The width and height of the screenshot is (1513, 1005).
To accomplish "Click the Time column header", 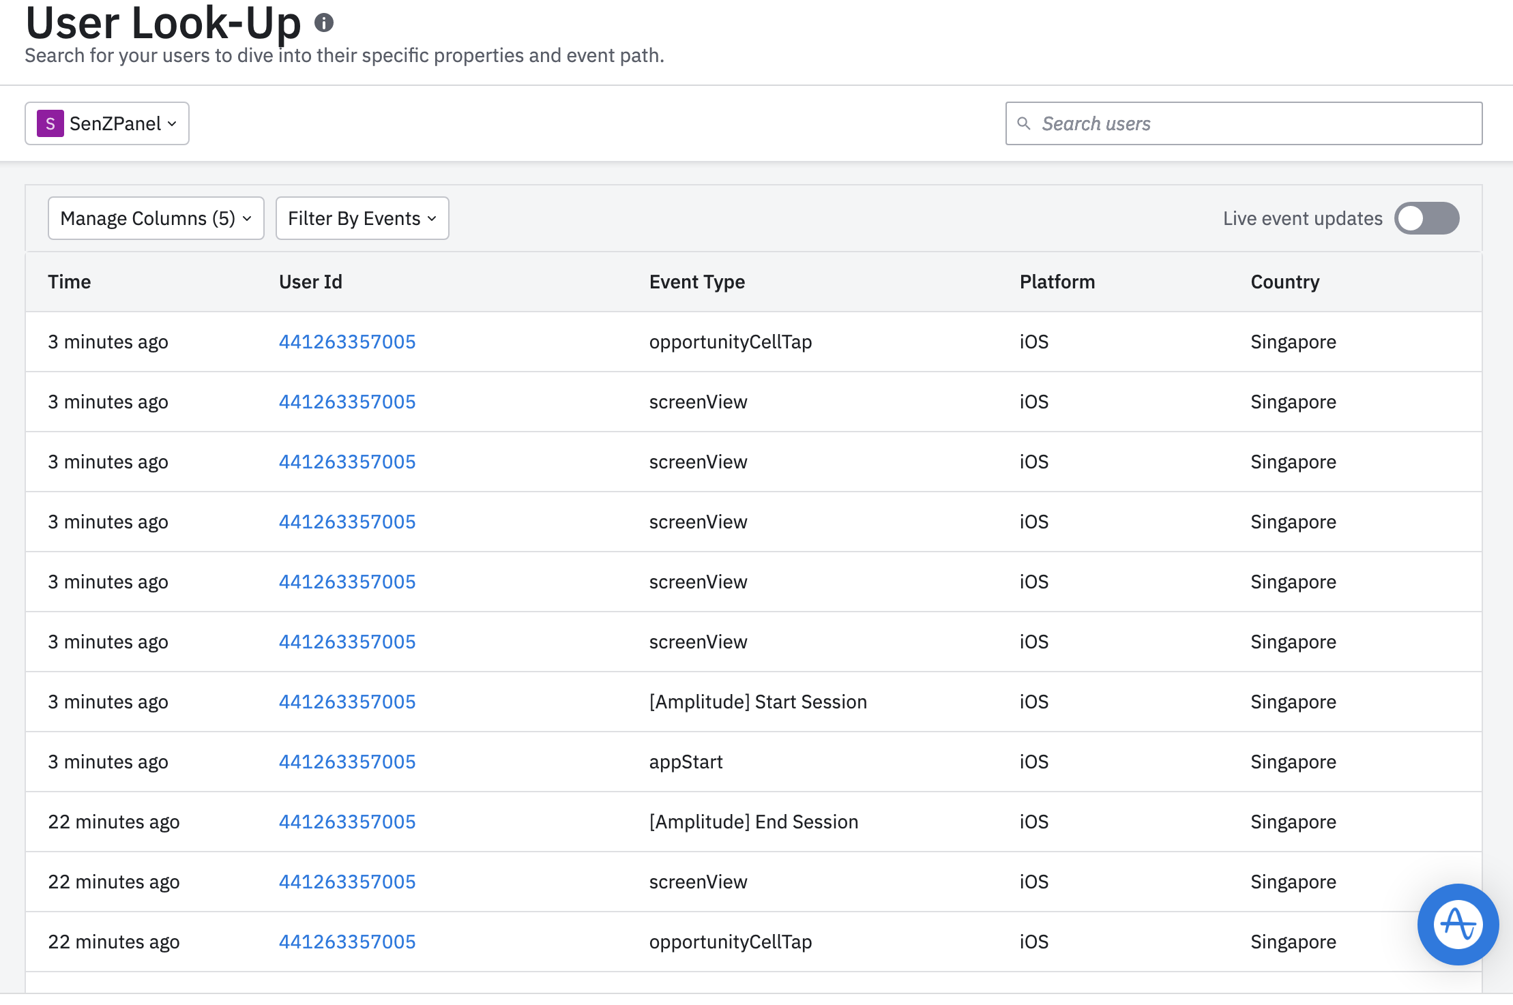I will click(70, 282).
